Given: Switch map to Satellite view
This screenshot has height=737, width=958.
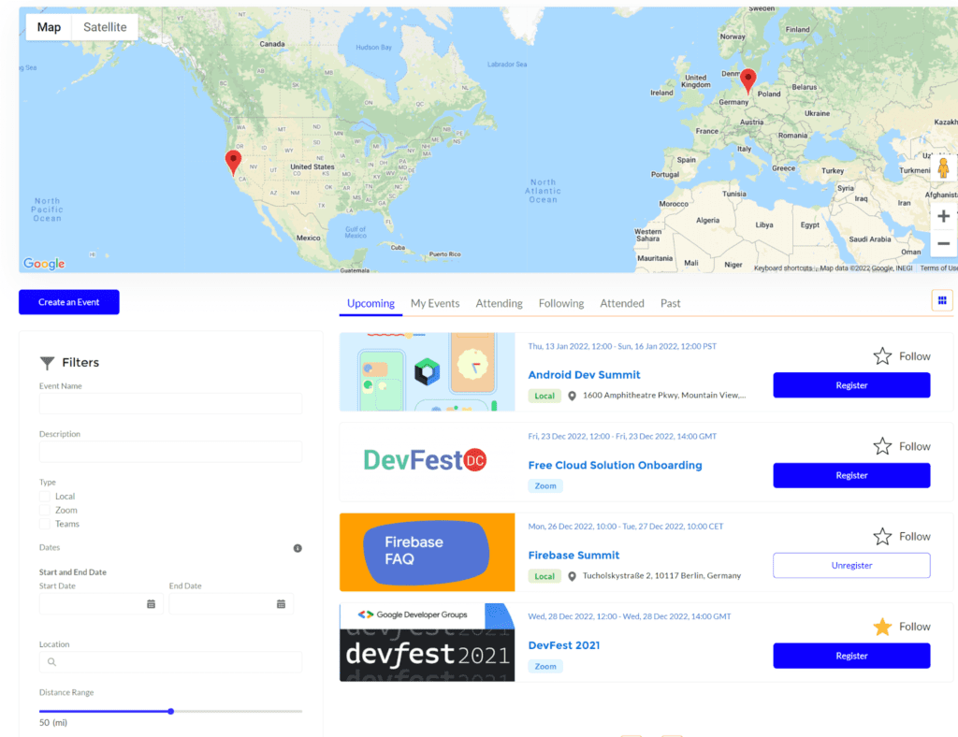Looking at the screenshot, I should coord(105,27).
